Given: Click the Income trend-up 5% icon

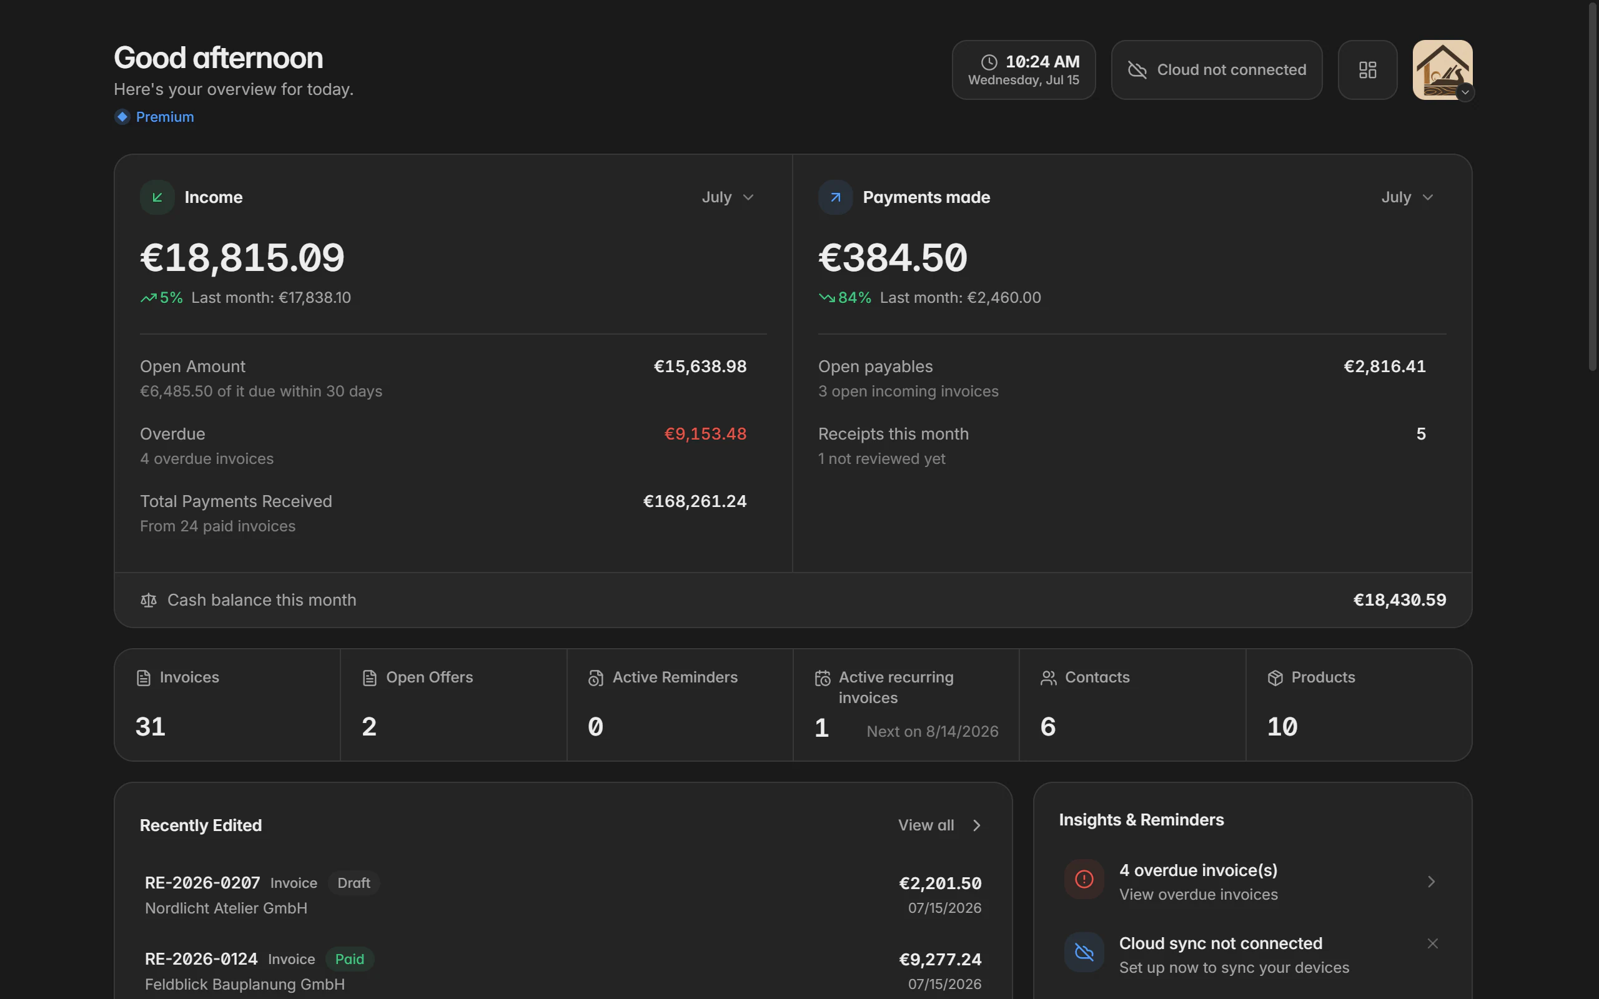Looking at the screenshot, I should pyautogui.click(x=149, y=298).
